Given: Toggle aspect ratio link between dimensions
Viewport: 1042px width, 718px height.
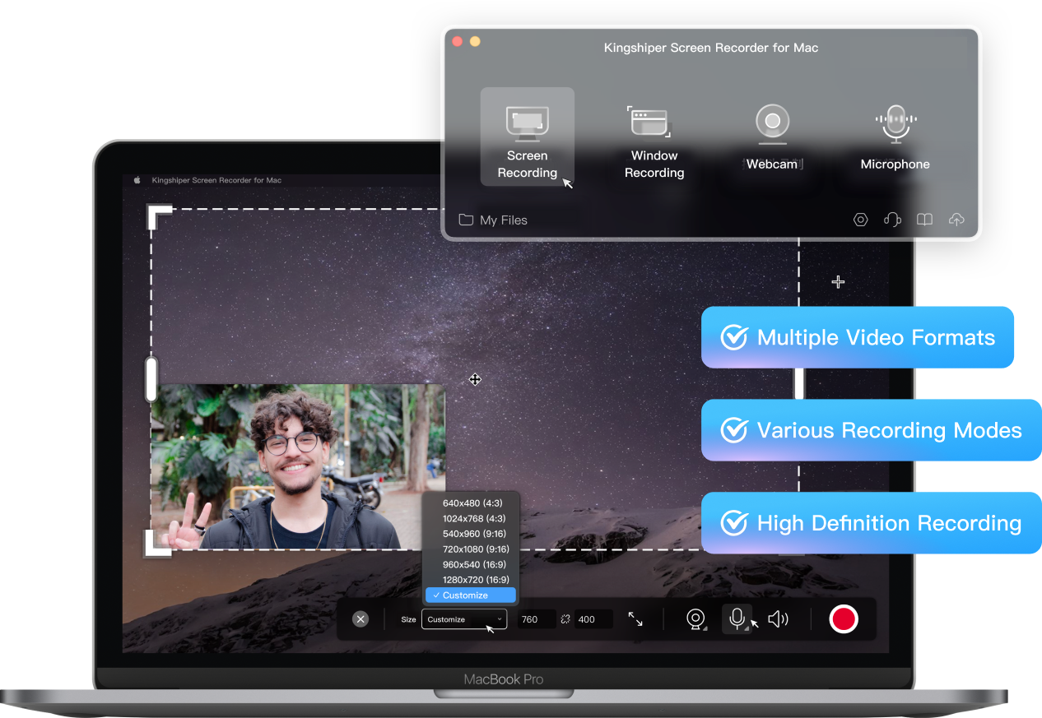Looking at the screenshot, I should point(565,619).
